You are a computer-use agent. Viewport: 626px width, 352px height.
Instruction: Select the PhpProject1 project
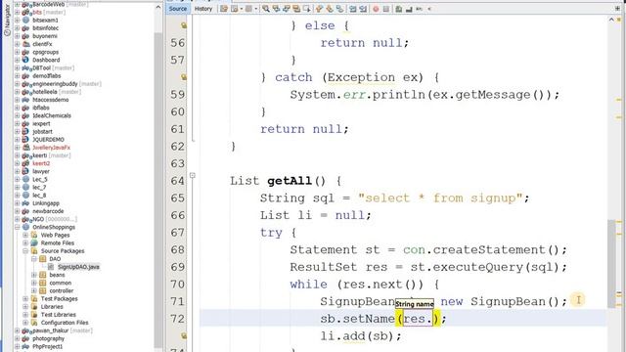pyautogui.click(x=48, y=346)
